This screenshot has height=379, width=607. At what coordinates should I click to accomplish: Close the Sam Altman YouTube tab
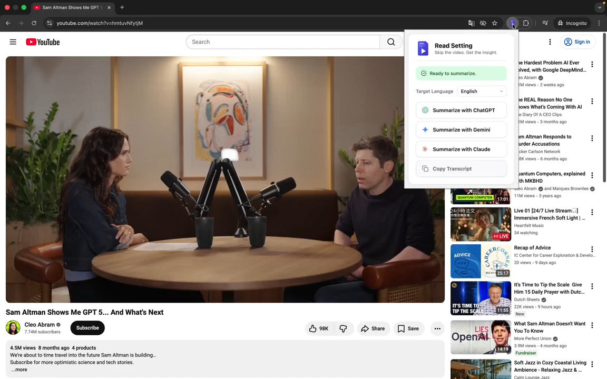(109, 7)
